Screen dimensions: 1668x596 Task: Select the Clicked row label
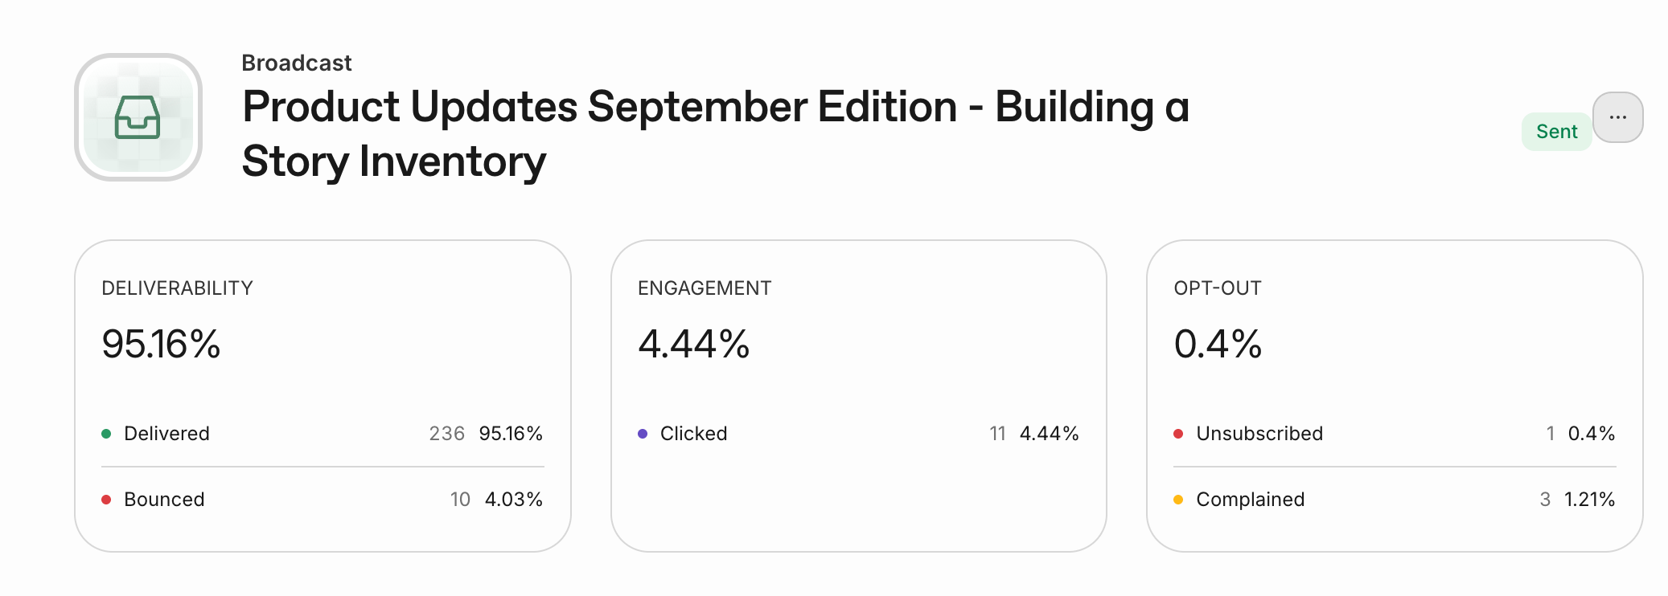[693, 434]
